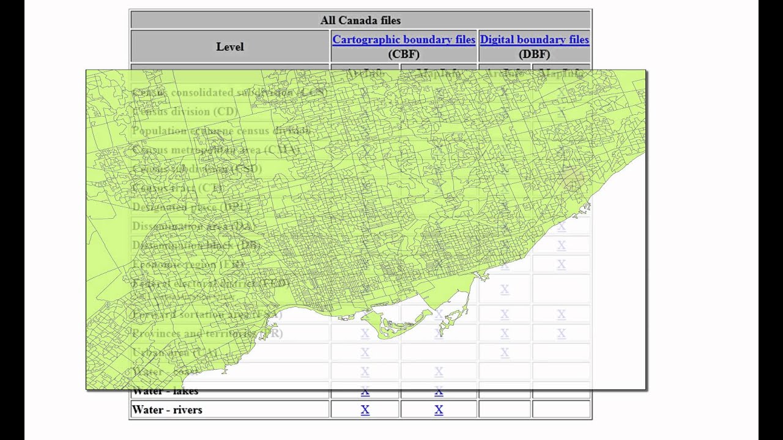Select the 'Level' column header
The height and width of the screenshot is (440, 783).
click(x=230, y=46)
